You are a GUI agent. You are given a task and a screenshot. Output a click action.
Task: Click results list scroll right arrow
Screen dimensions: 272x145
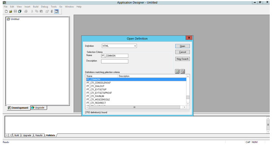tap(184, 107)
